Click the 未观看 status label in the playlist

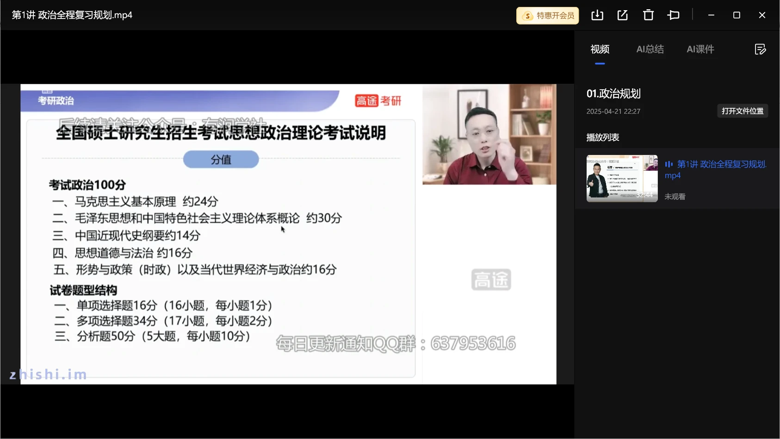[675, 197]
